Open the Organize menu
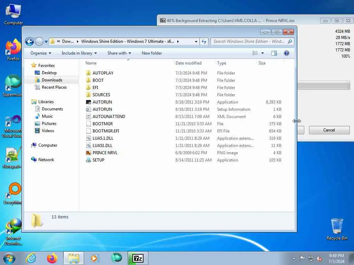Viewport: 354px width, 265px height. pos(41,53)
